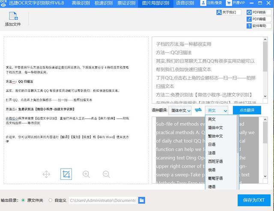Activate the crop selection tool icon

(66, 174)
